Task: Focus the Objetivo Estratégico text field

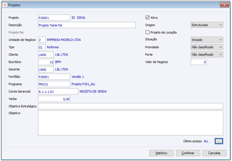Action: click(x=131, y=106)
